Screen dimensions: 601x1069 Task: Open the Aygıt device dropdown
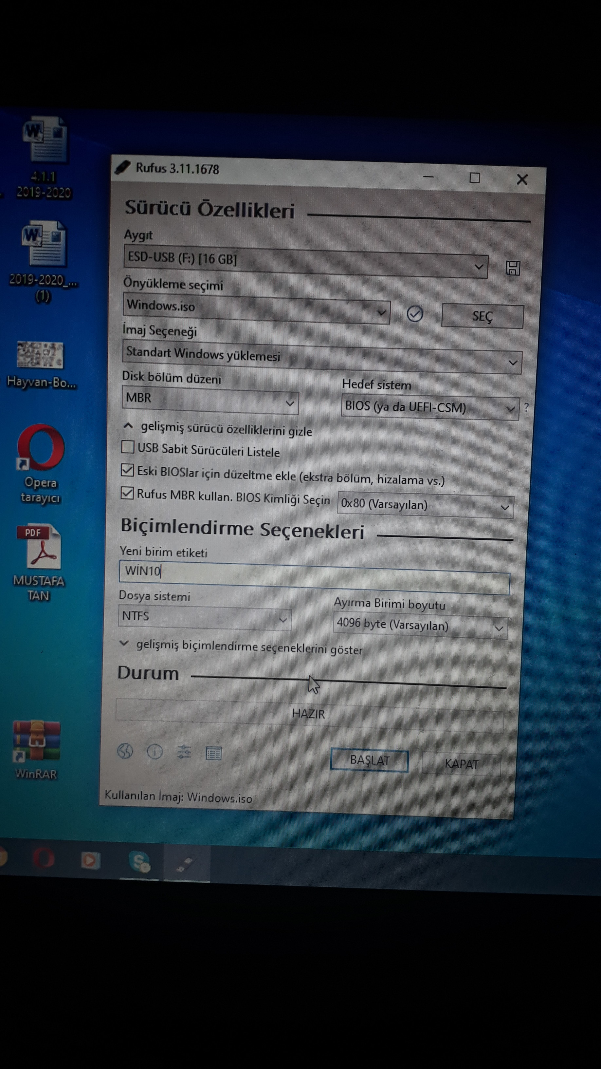(x=306, y=261)
